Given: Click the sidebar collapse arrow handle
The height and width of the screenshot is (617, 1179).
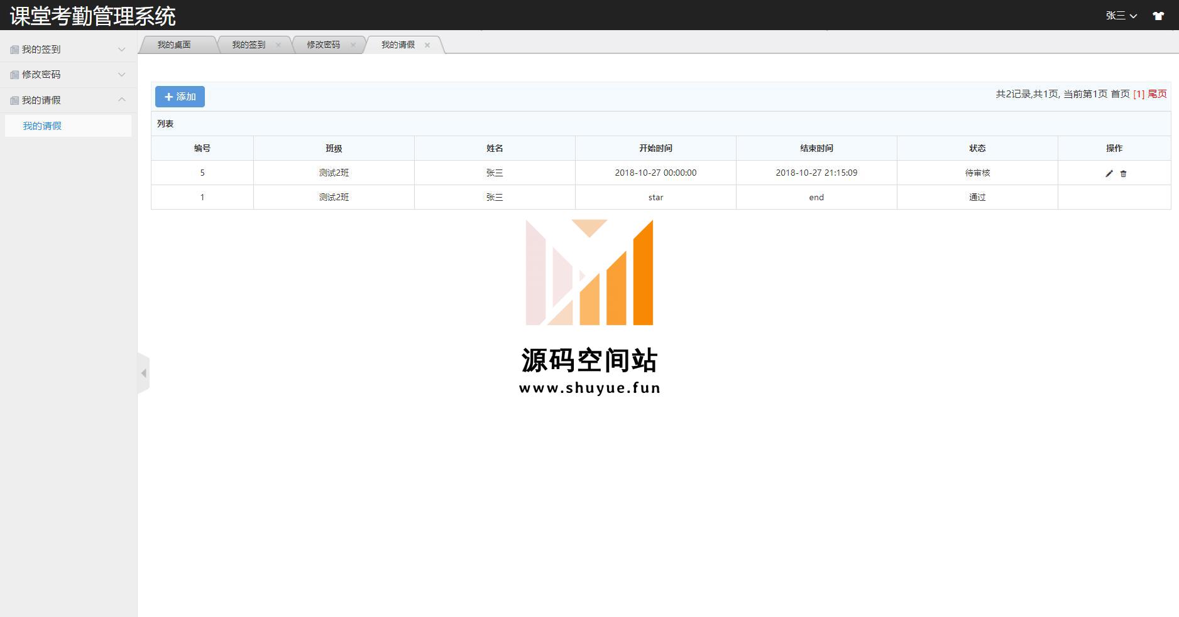Looking at the screenshot, I should click(x=144, y=373).
